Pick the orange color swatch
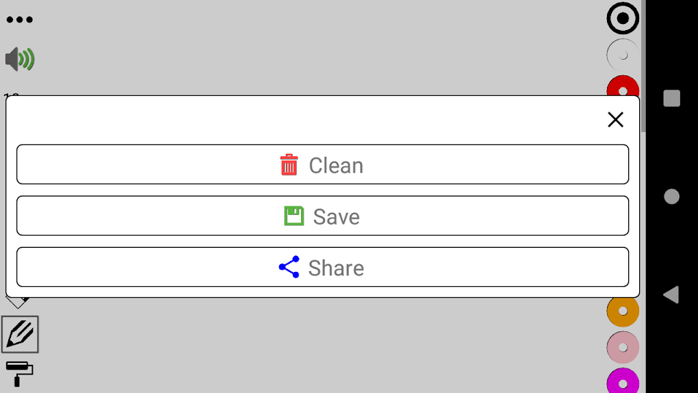 [x=623, y=311]
